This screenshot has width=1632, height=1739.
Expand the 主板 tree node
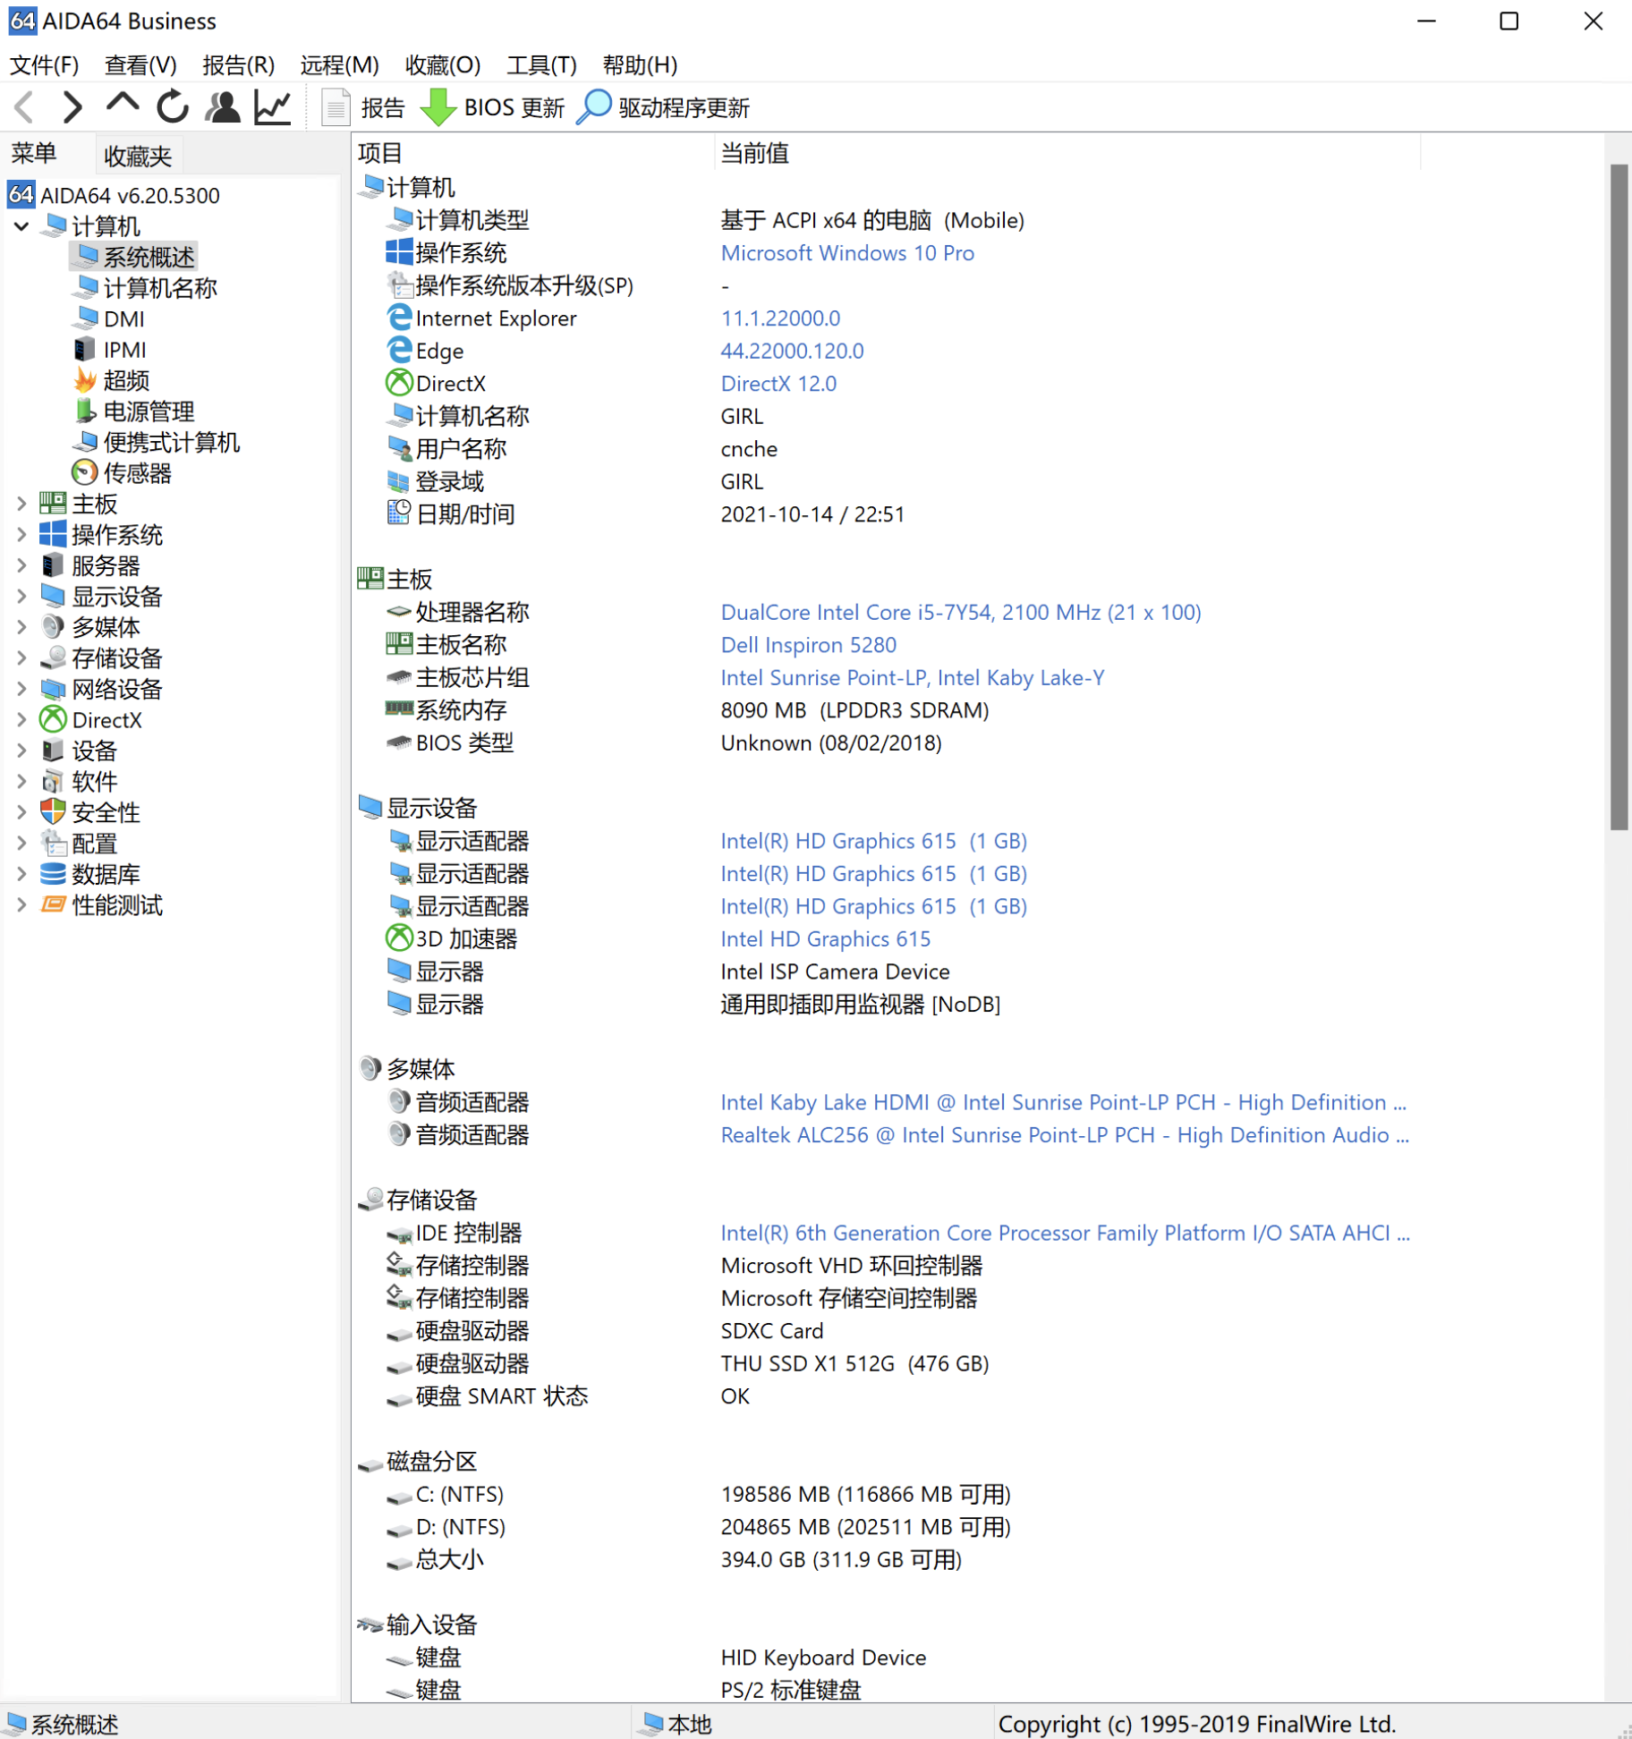22,505
